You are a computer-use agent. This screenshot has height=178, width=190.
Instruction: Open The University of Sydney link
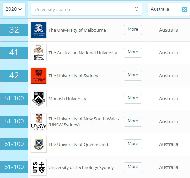click(73, 76)
